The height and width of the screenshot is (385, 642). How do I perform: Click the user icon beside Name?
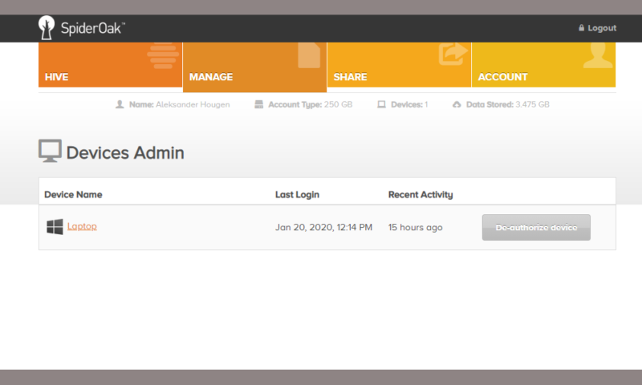tap(120, 104)
